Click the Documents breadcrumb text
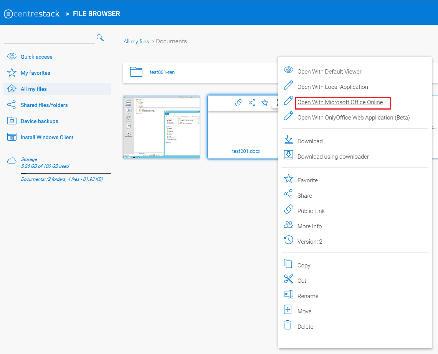This screenshot has height=354, width=438. pos(171,41)
